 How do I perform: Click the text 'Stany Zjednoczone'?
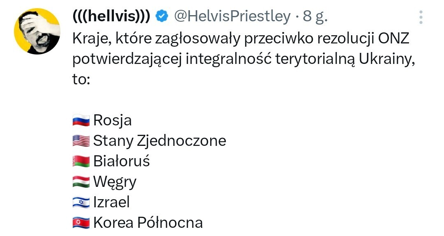coord(160,141)
